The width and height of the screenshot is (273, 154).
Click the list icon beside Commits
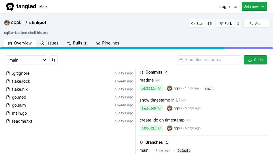pyautogui.click(x=142, y=72)
